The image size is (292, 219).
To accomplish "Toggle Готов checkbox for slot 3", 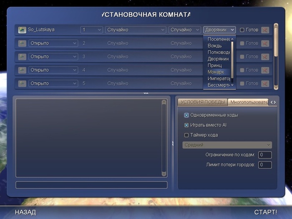I will (242, 57).
